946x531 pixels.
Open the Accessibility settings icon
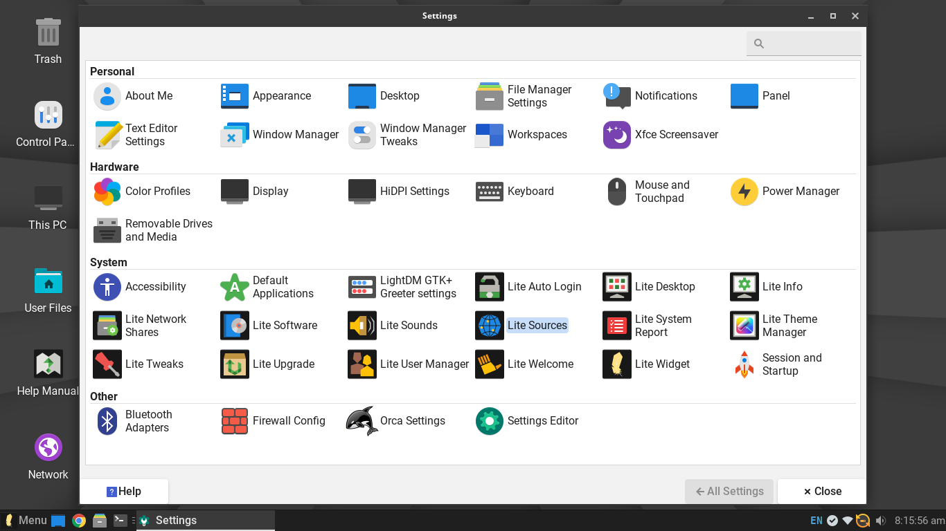click(x=107, y=287)
